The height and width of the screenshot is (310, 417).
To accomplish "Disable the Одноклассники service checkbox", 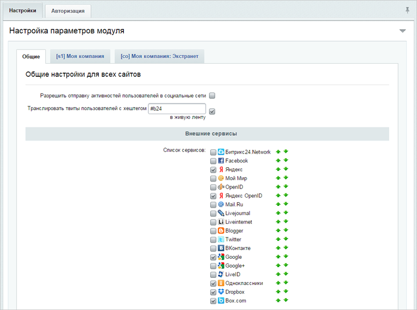I will point(213,283).
